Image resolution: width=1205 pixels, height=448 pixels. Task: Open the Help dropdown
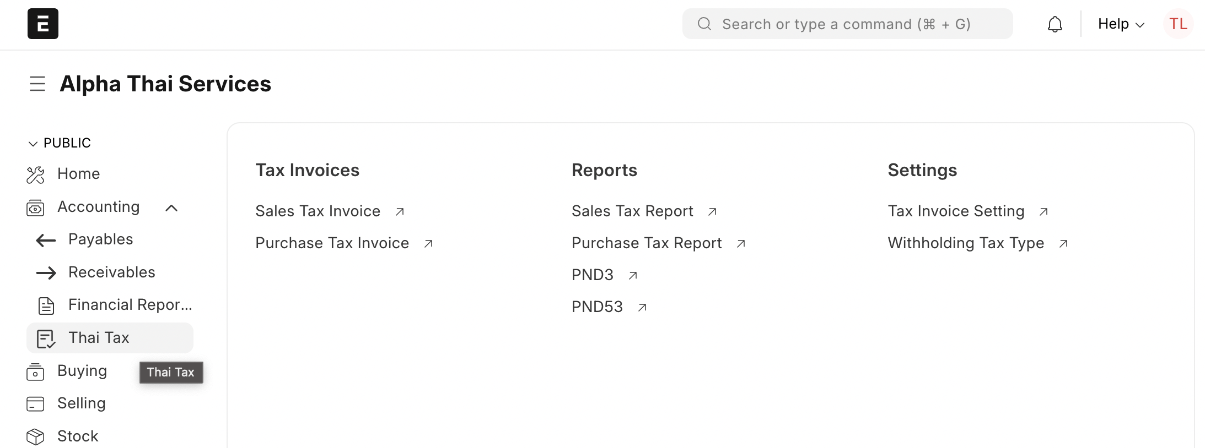click(x=1121, y=24)
